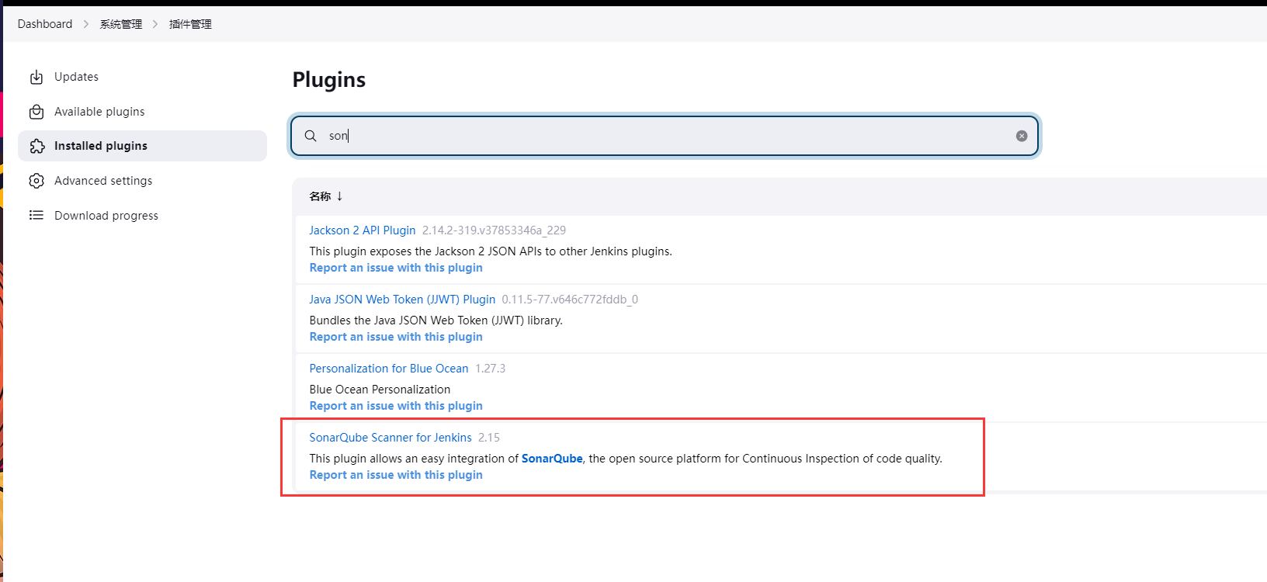
Task: Sort plugins by 名称 column
Action: tap(326, 196)
